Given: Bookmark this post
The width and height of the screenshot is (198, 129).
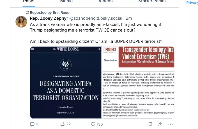Looking at the screenshot, I should [x=150, y=124].
